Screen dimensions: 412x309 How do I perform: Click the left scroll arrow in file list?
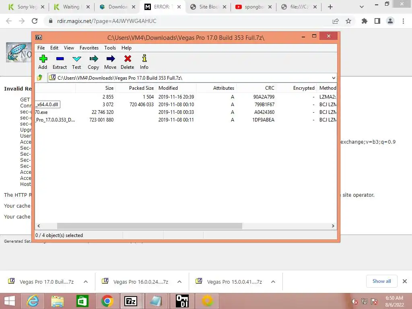click(x=39, y=226)
